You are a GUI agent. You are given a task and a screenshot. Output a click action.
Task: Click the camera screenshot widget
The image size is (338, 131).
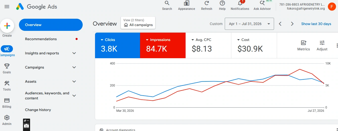coord(27,126)
